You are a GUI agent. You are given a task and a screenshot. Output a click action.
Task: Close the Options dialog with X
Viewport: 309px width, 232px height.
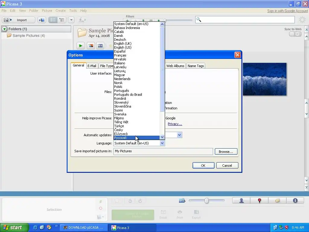[x=237, y=55]
